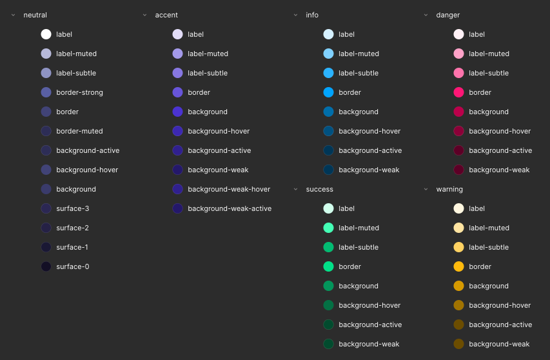Click neutral 'surface-1' text
550x360 pixels.
(x=72, y=247)
